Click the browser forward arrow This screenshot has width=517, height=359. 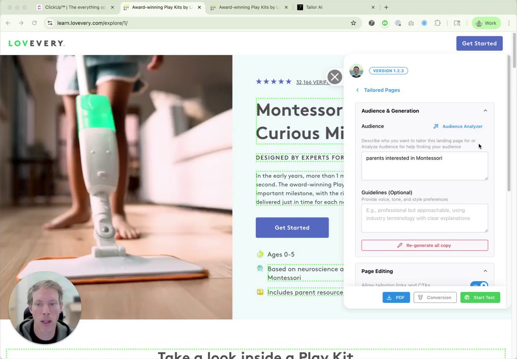coord(21,23)
